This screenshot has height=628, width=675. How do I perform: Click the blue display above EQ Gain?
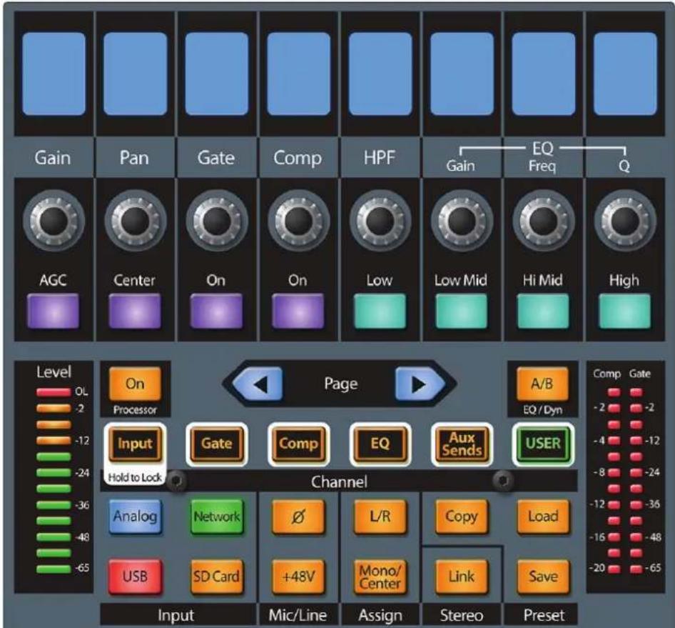pos(462,74)
